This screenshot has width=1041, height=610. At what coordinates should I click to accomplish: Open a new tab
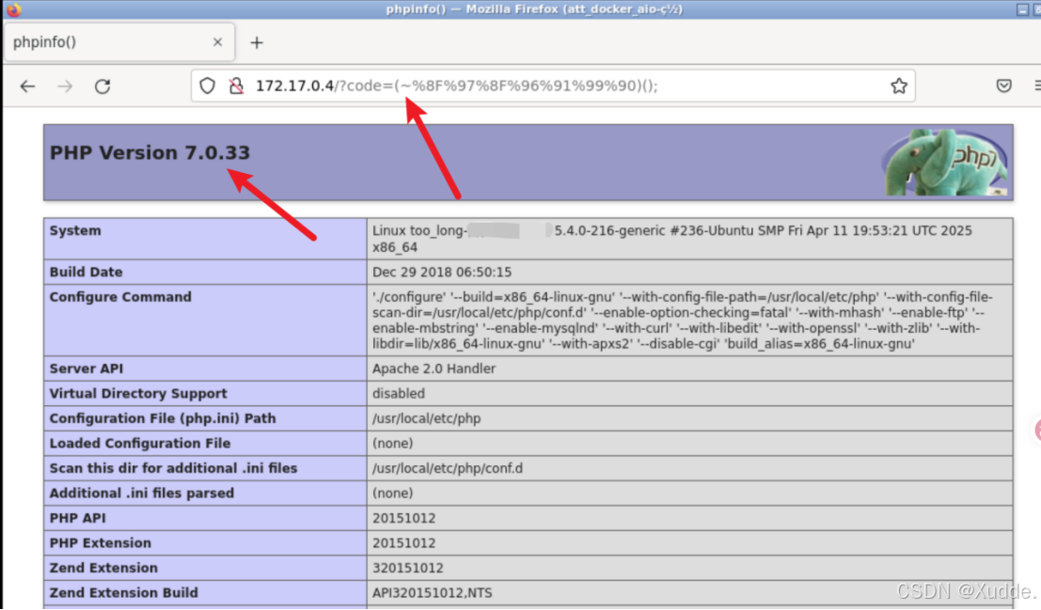tap(257, 42)
